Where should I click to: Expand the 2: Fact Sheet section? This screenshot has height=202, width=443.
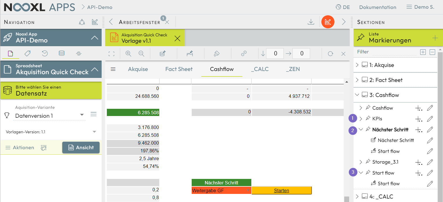tap(357, 80)
